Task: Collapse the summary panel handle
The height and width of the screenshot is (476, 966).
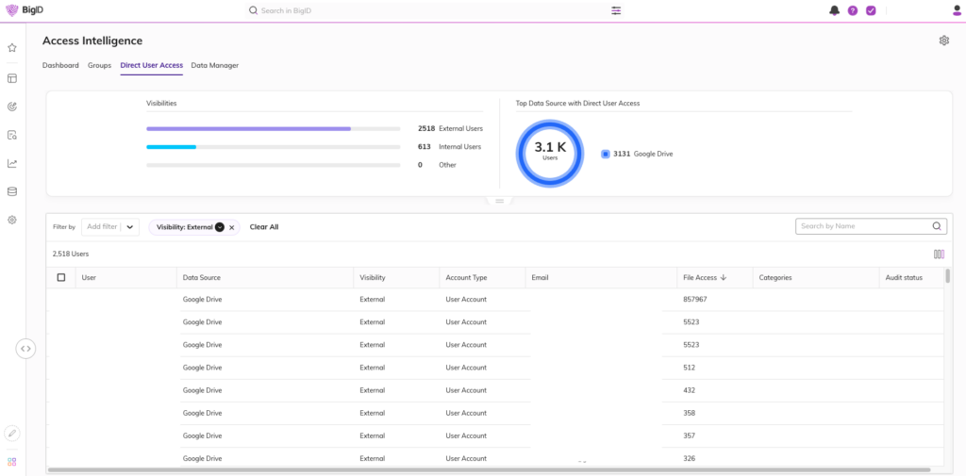Action: click(499, 201)
